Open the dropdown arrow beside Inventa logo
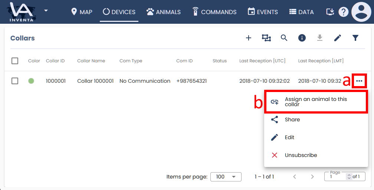 [46, 10]
